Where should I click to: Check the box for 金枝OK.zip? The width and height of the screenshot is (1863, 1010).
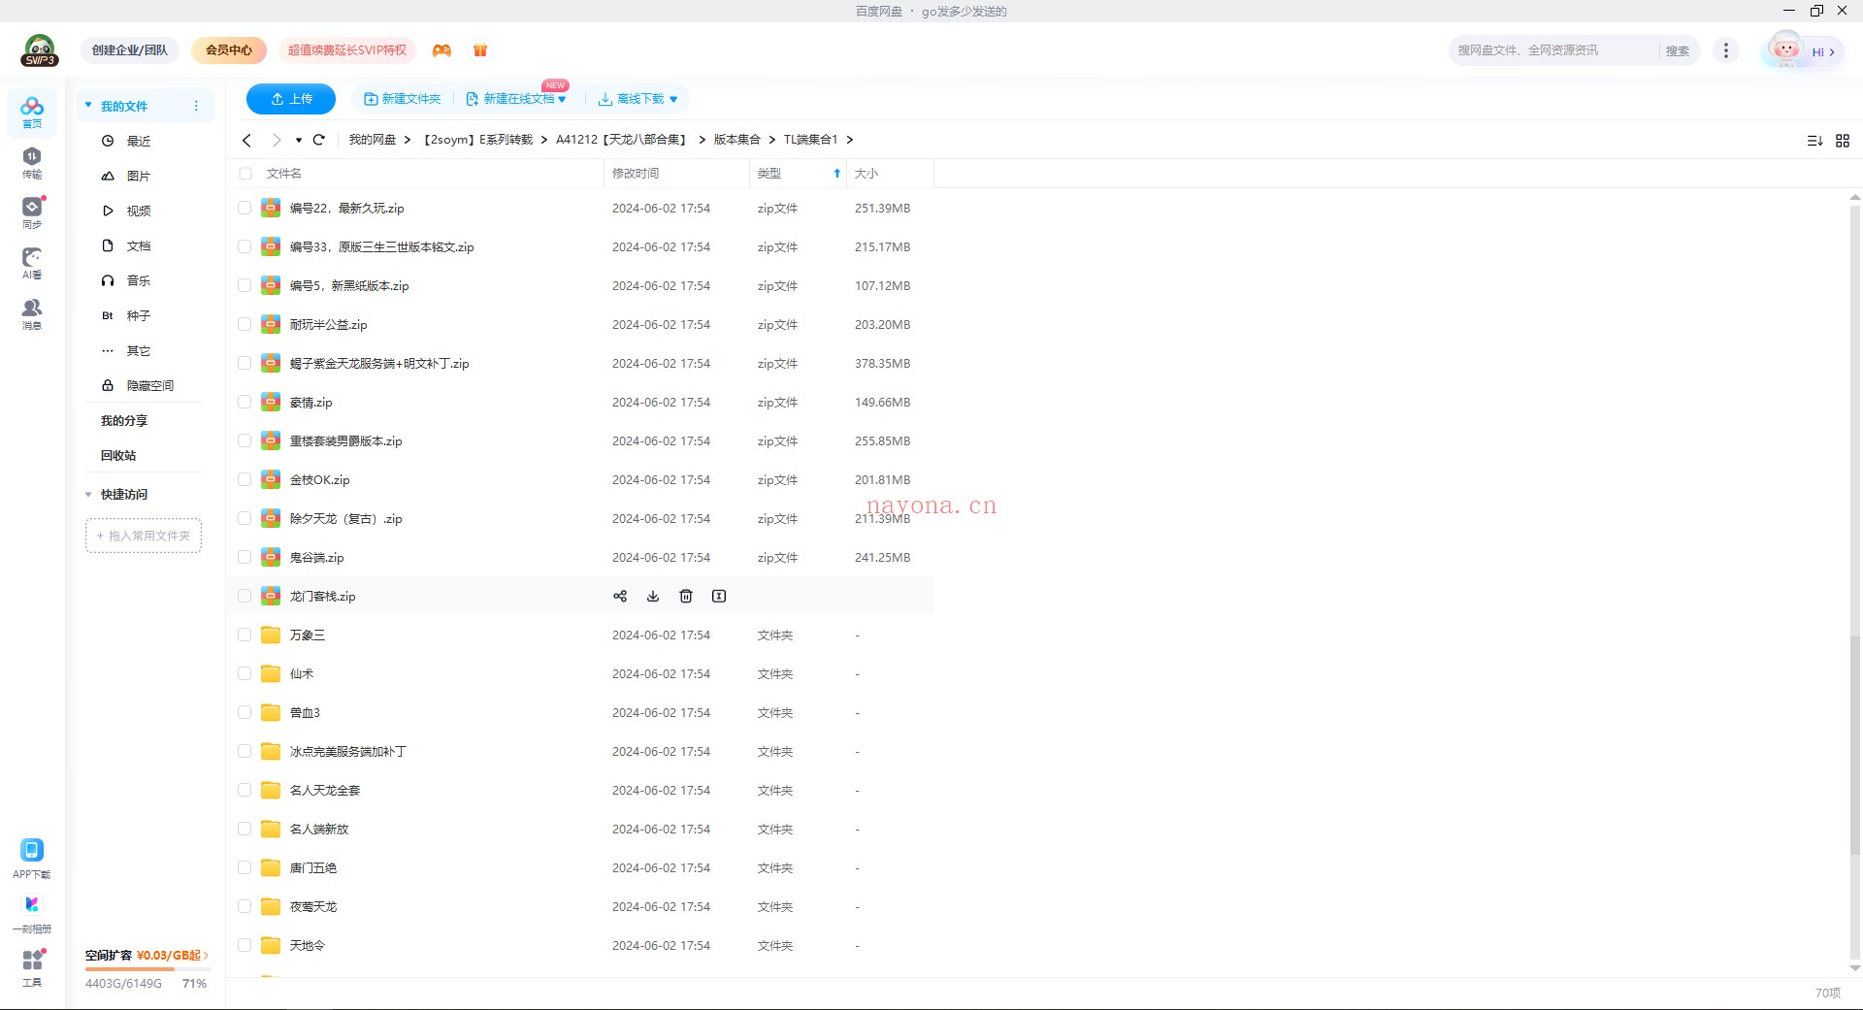(x=245, y=479)
